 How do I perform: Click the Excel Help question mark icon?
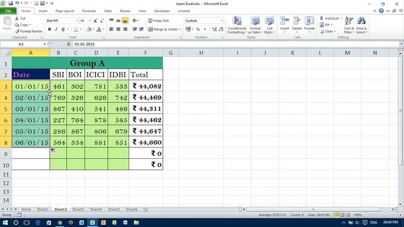click(381, 11)
